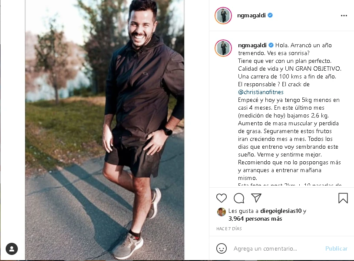Open comments via the speech bubble icon
Image resolution: width=354 pixels, height=261 pixels.
click(239, 198)
